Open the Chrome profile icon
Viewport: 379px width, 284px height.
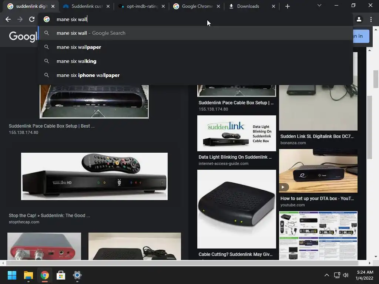coord(359,19)
